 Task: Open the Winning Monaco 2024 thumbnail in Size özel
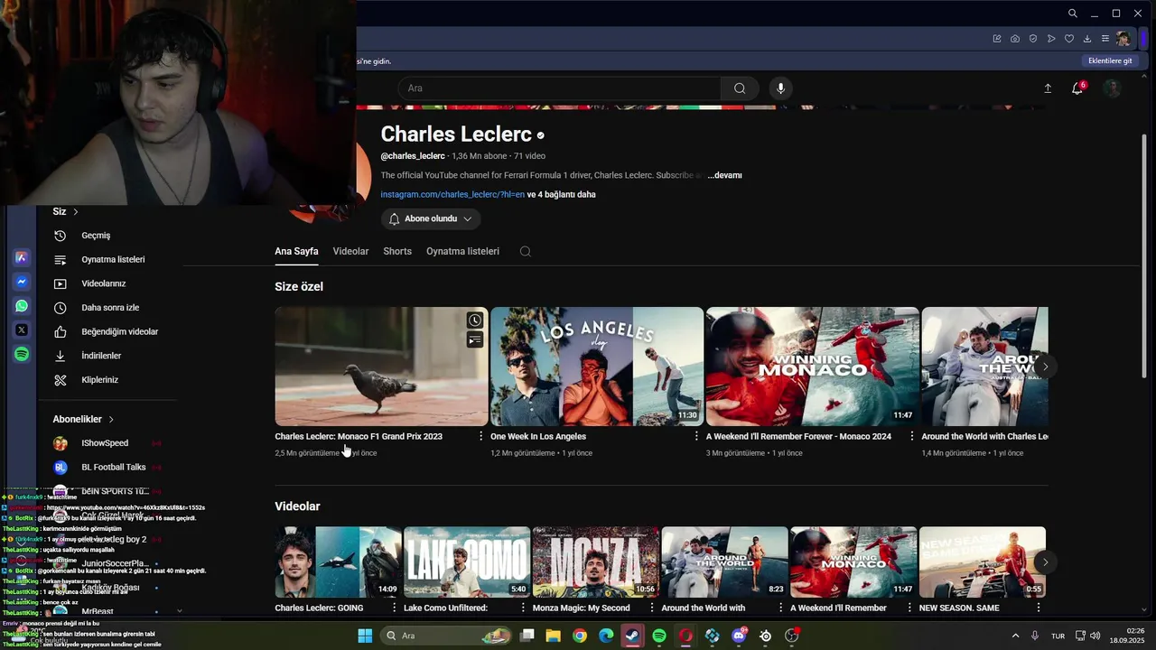click(x=813, y=366)
